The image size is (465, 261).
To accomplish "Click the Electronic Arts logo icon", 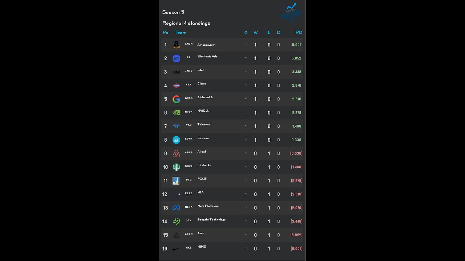I will [176, 58].
